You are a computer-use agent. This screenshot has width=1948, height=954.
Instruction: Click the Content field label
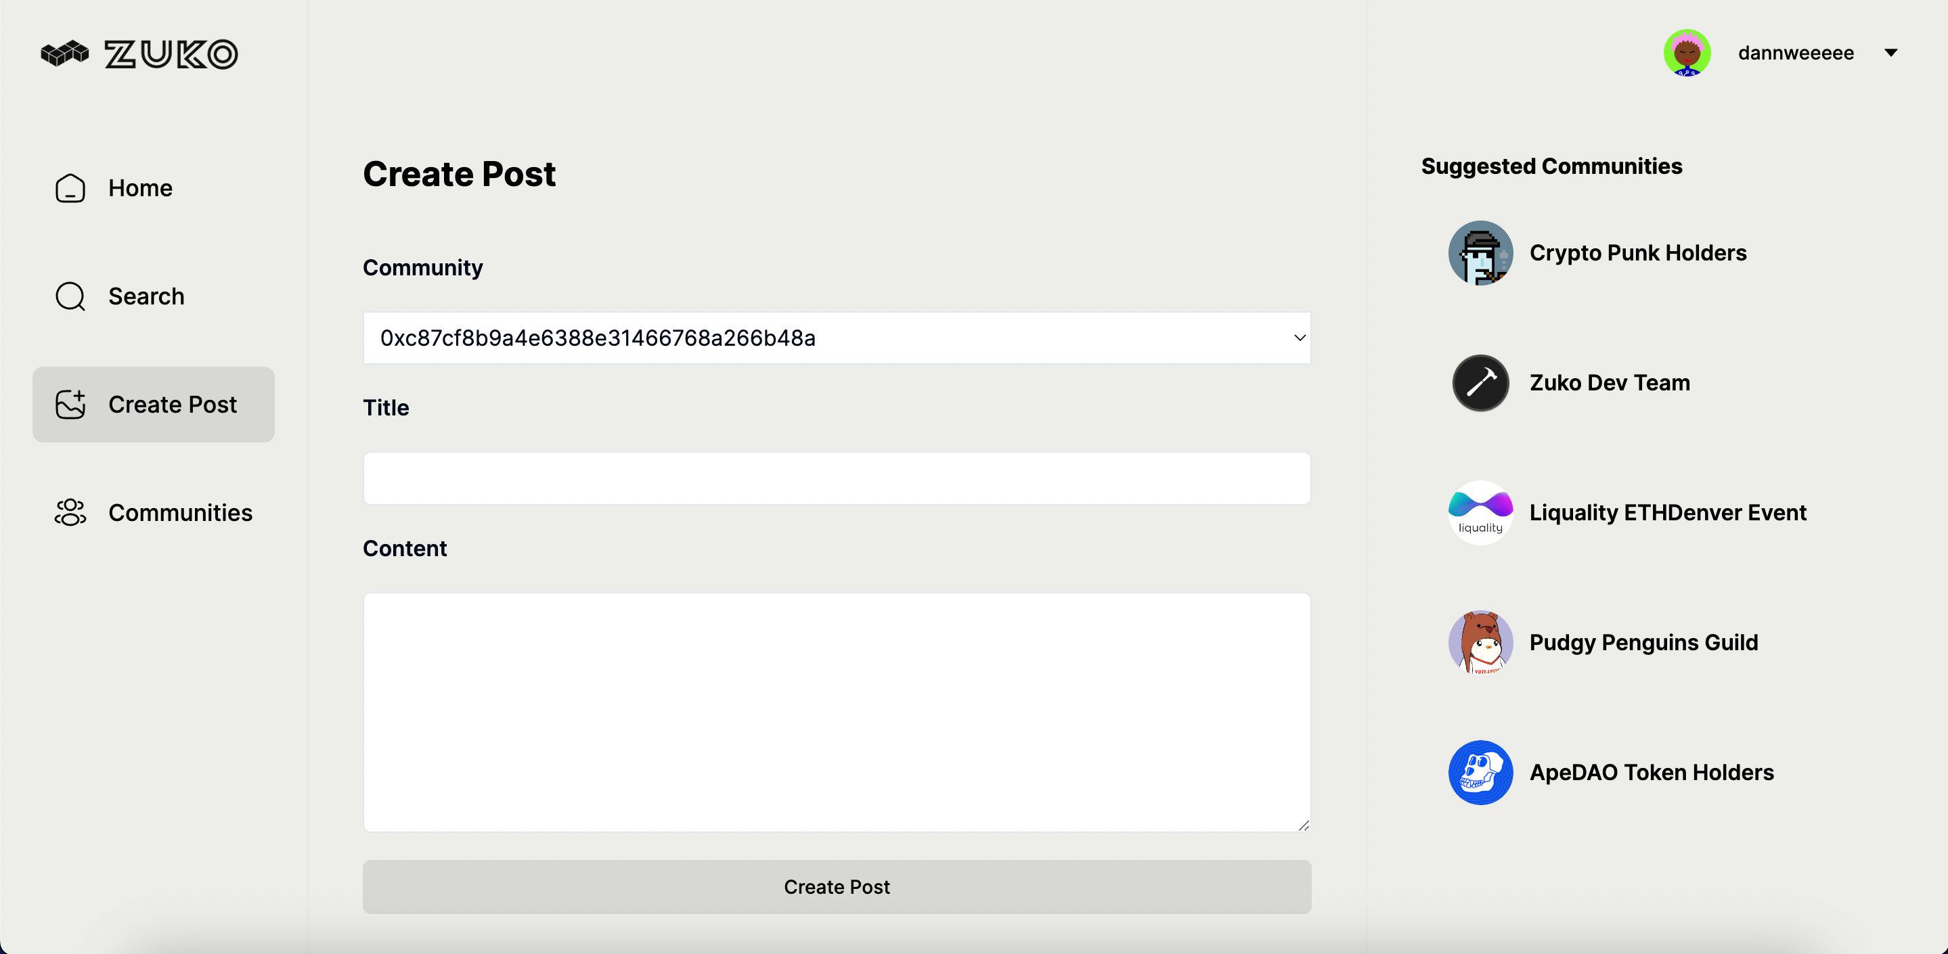405,548
